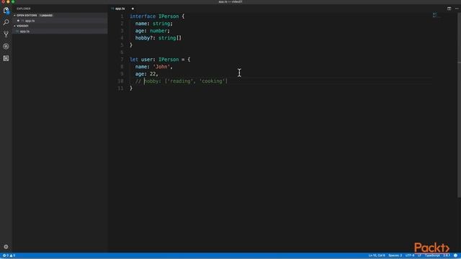
Task: Change LF end of line sequence
Action: (419, 255)
